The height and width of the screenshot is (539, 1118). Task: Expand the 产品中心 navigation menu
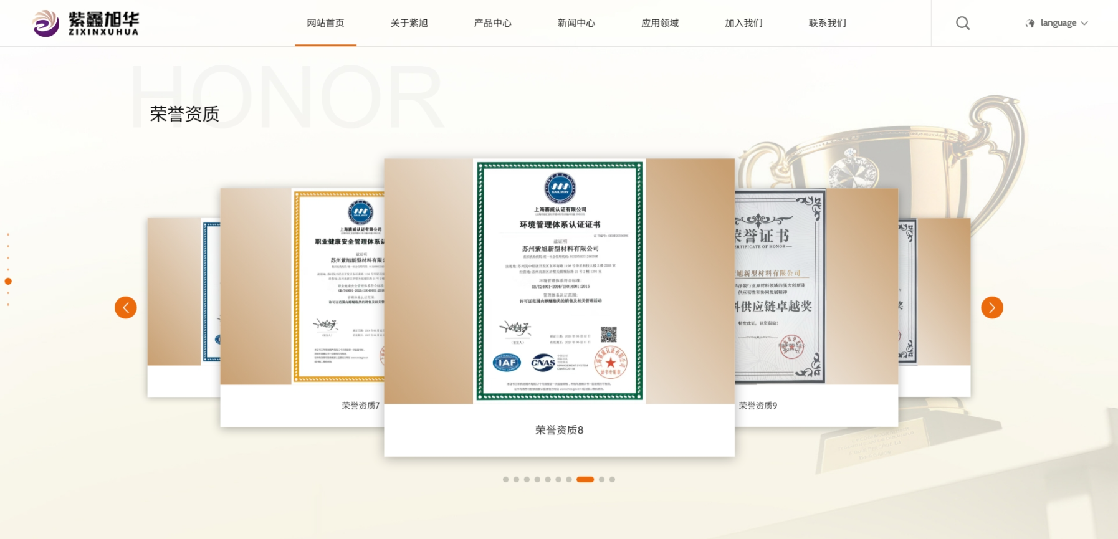[x=492, y=23]
